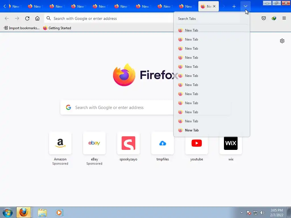Open a new tab with plus button

pyautogui.click(x=234, y=7)
